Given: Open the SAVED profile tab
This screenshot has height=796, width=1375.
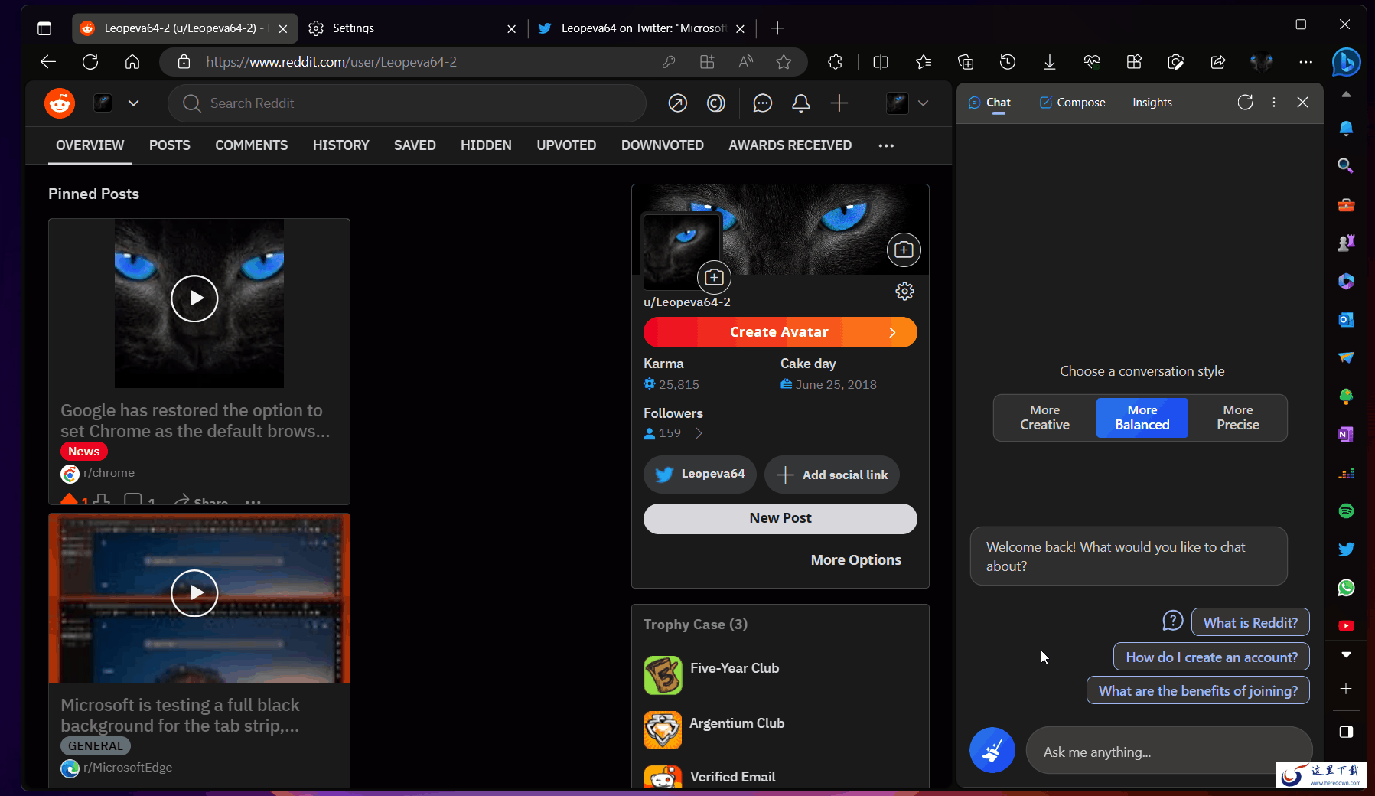Looking at the screenshot, I should point(415,145).
